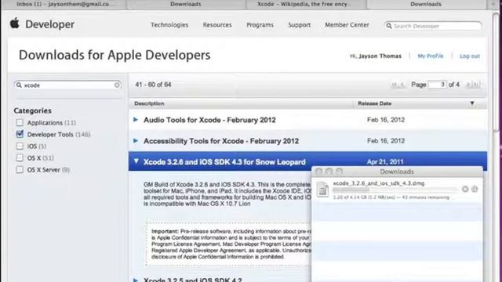502x282 pixels.
Task: Click the magnifier in Search Developer field
Action: [389, 26]
